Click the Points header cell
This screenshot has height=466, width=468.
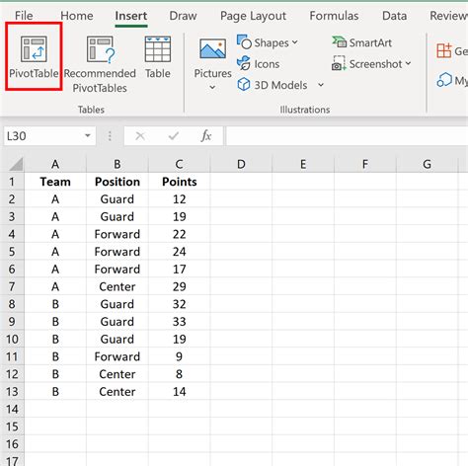tap(179, 182)
